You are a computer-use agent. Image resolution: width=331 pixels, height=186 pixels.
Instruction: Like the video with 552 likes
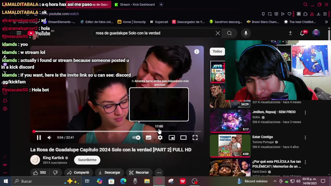tap(40, 173)
